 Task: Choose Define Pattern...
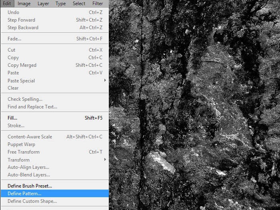(55, 193)
